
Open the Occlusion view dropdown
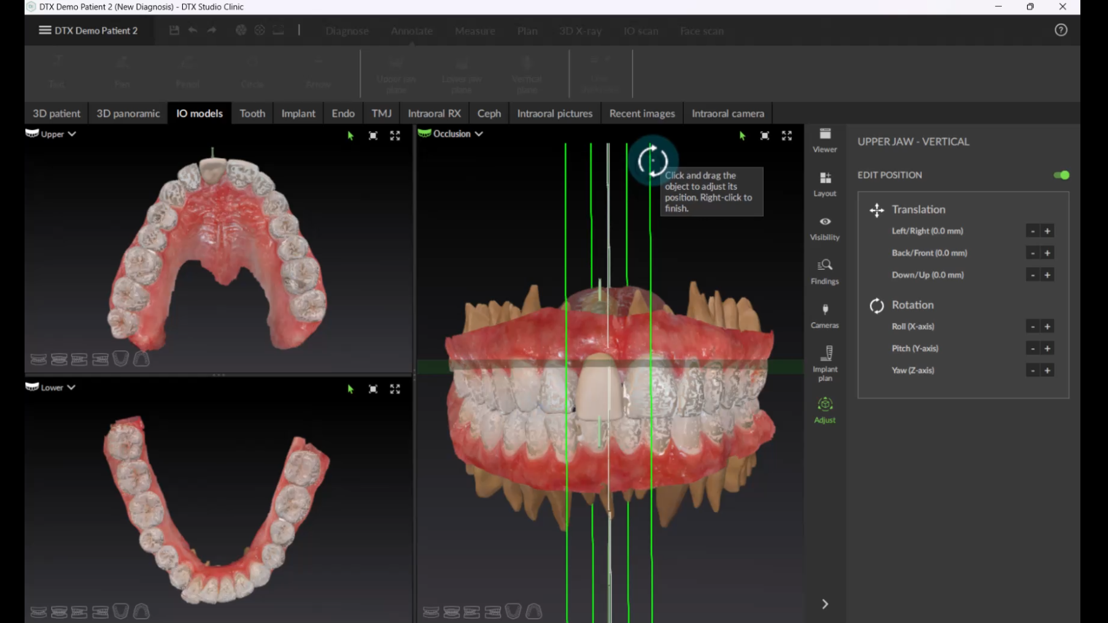pos(479,134)
